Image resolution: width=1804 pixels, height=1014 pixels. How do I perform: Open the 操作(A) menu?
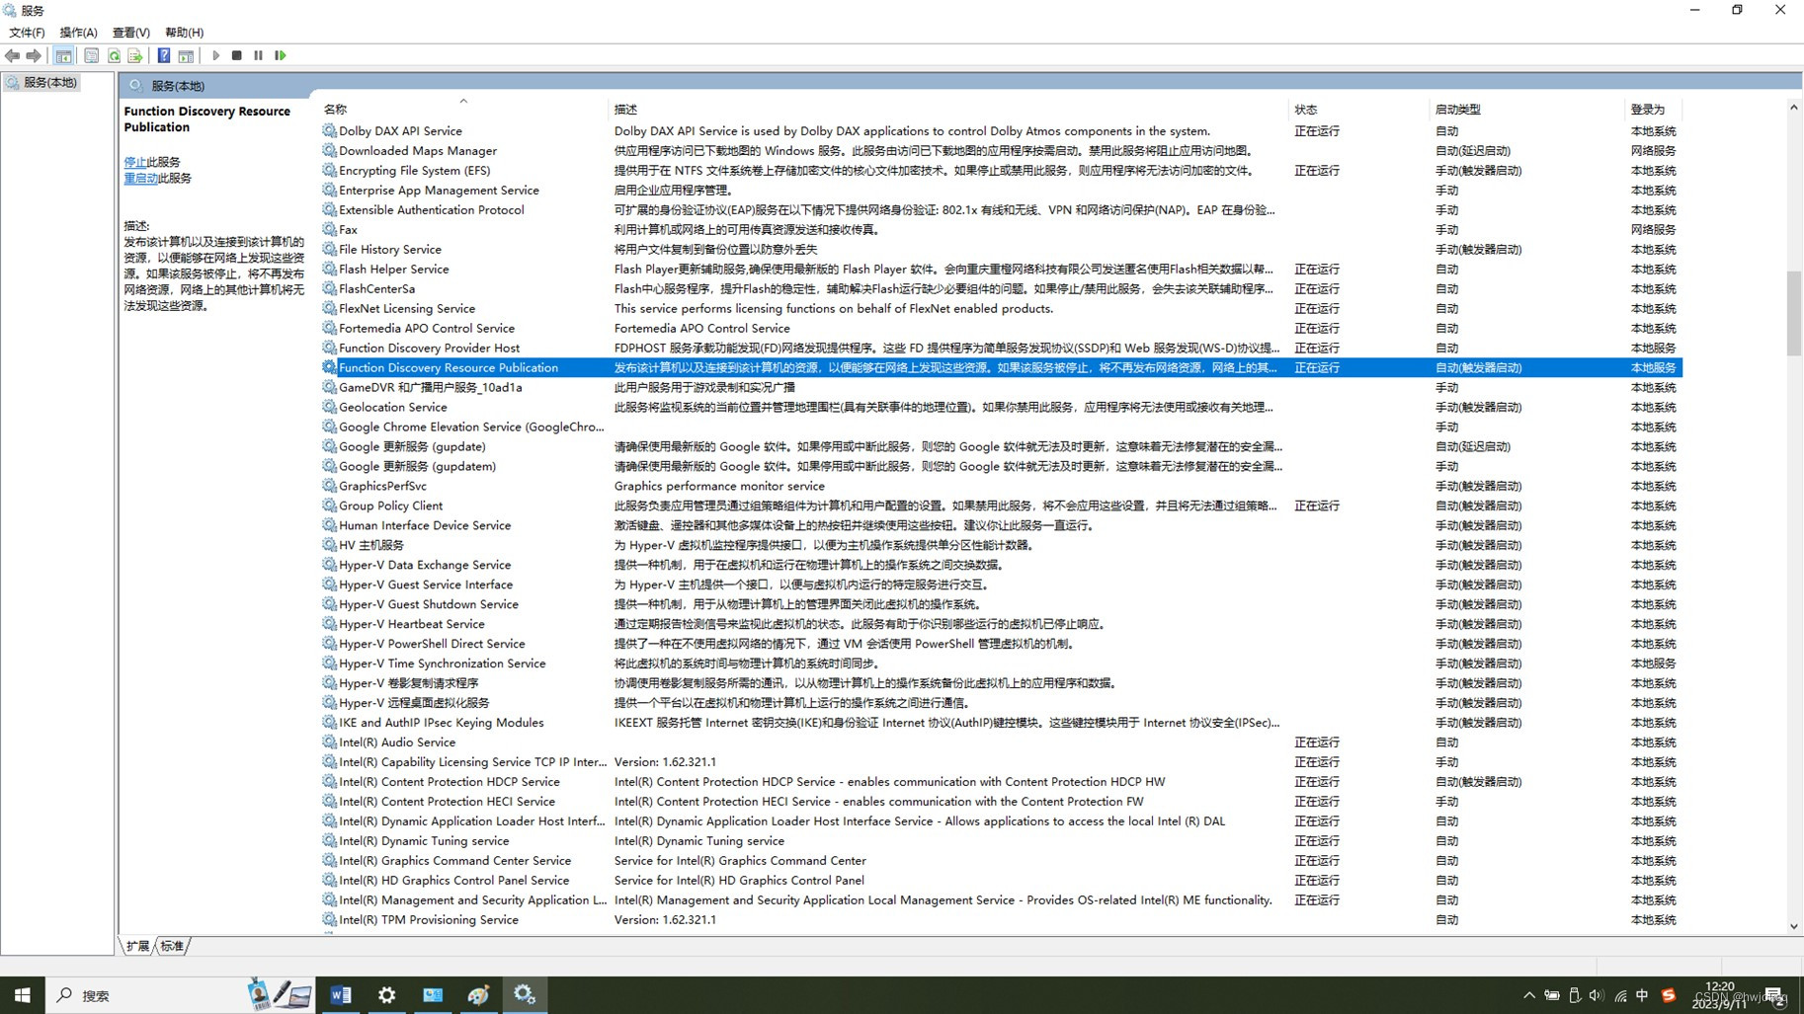click(x=78, y=33)
